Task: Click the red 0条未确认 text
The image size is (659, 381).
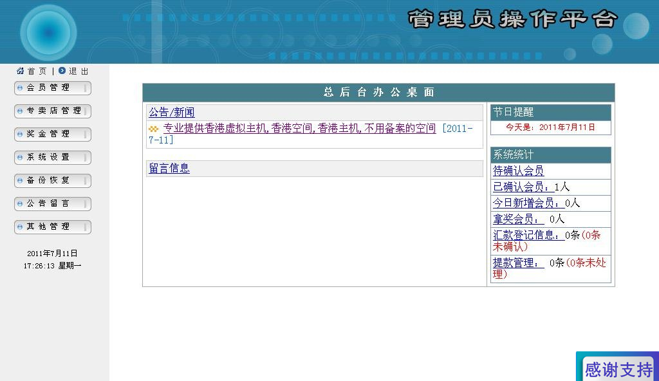Action: pos(546,241)
